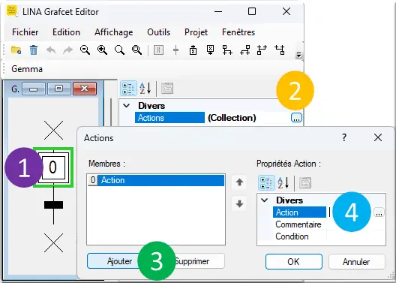Image resolution: width=396 pixels, height=283 pixels.
Task: Select the black transition bar below step 0
Action: click(x=53, y=205)
